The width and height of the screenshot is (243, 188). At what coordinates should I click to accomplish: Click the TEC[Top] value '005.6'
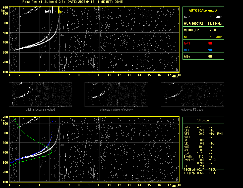click(201, 173)
